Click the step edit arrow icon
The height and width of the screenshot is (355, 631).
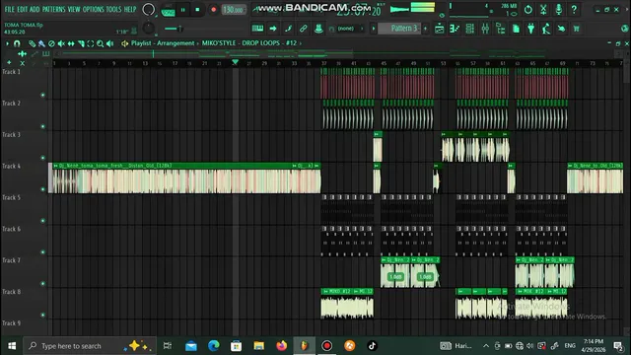coord(273,29)
